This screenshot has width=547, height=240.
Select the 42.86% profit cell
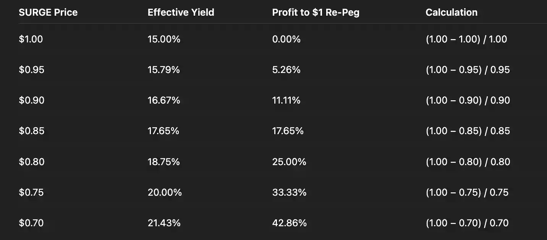[x=289, y=223]
